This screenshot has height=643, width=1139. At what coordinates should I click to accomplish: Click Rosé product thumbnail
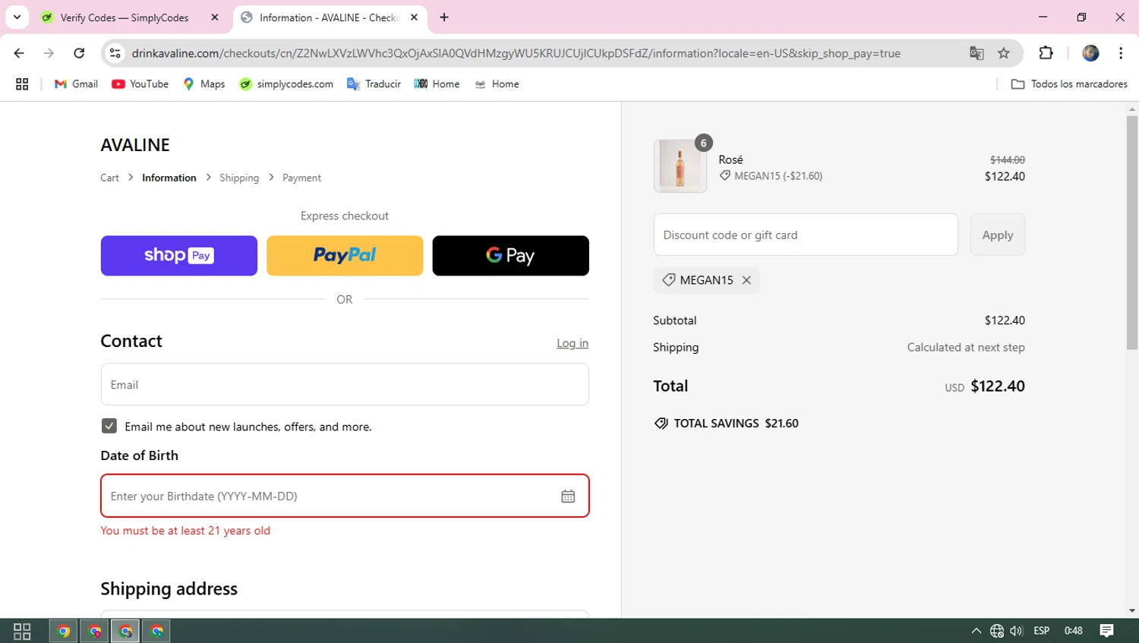[x=680, y=165]
